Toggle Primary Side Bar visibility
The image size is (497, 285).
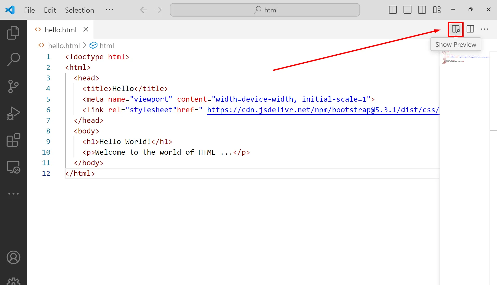pos(393,10)
